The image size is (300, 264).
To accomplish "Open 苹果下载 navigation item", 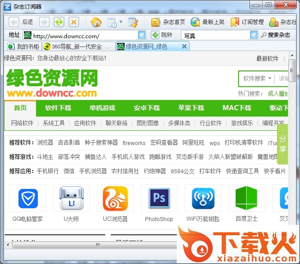I will [x=191, y=108].
